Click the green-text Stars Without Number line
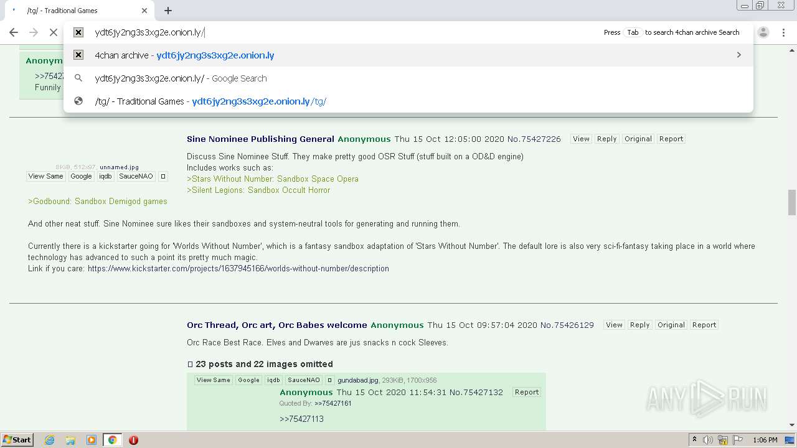Viewport: 797px width, 448px height. [273, 179]
